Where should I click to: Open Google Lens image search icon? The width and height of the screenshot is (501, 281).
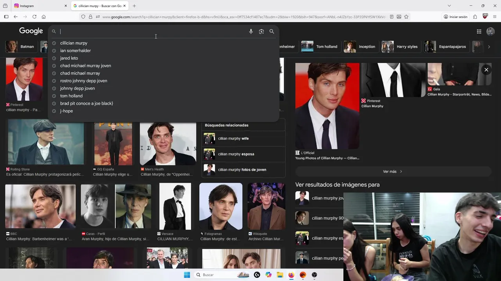point(261,31)
